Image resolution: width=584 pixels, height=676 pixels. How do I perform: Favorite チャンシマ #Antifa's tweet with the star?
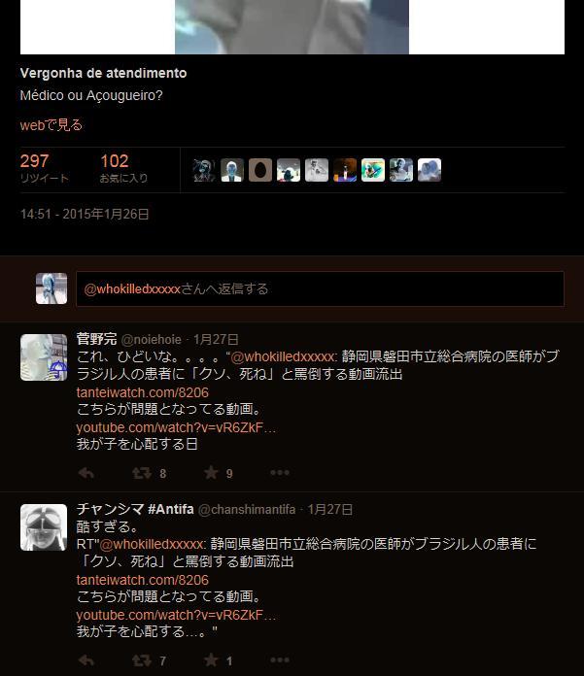tap(211, 659)
